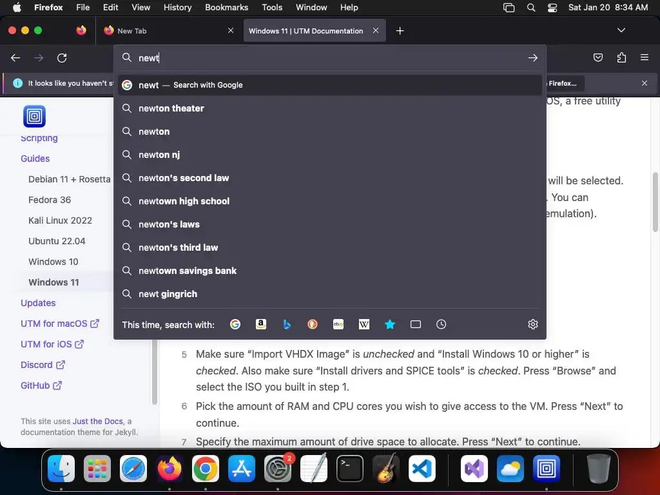Select 'newt — Search with Google' suggestion
Viewport: 660px width, 495px height.
coord(330,85)
